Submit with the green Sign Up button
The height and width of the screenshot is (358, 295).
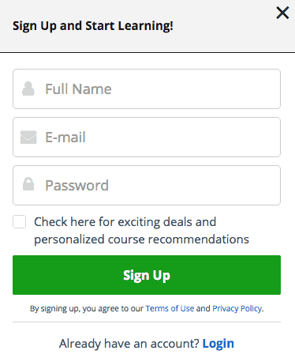(147, 275)
